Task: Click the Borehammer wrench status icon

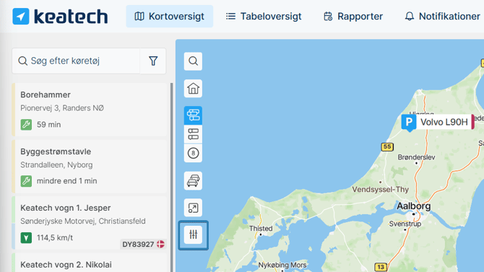Action: click(x=26, y=125)
